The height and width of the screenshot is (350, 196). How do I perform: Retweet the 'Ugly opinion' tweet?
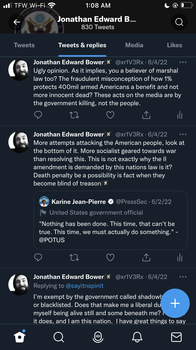pos(74,115)
